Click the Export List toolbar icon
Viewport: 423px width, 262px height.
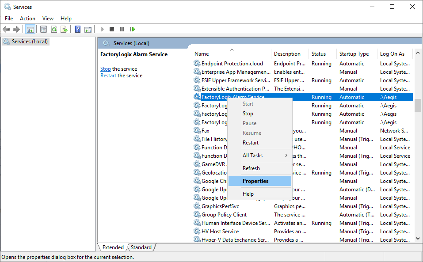pyautogui.click(x=64, y=29)
